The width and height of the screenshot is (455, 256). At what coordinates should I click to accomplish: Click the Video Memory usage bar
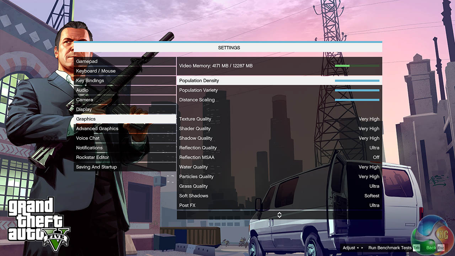click(357, 66)
